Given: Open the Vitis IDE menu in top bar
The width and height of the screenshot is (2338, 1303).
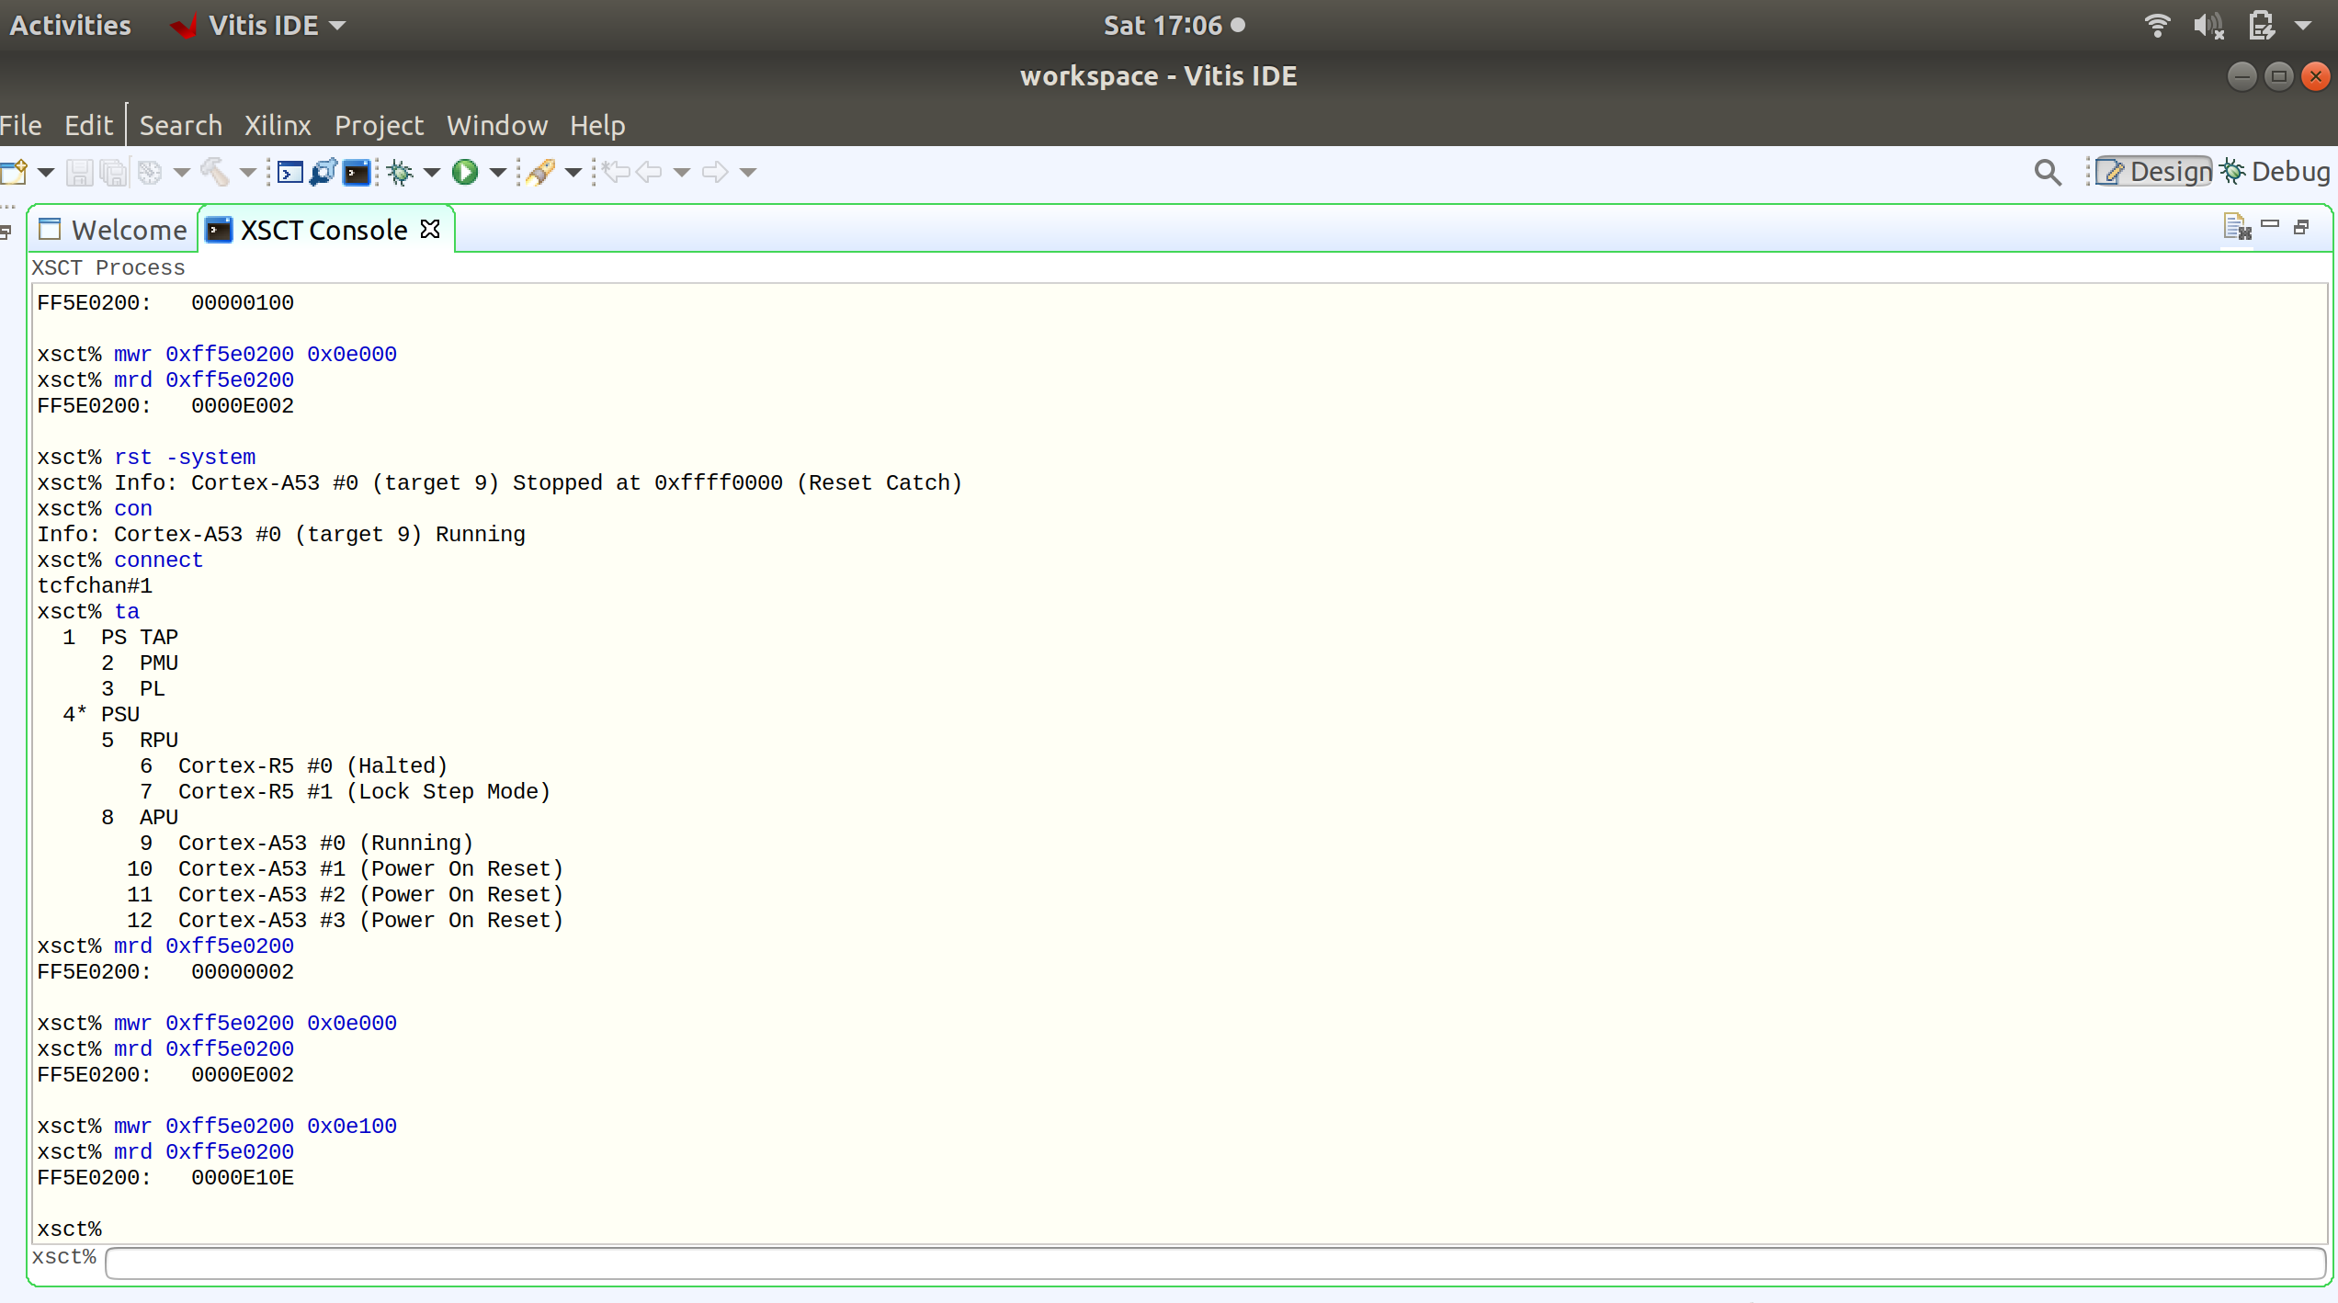Looking at the screenshot, I should click(x=258, y=25).
